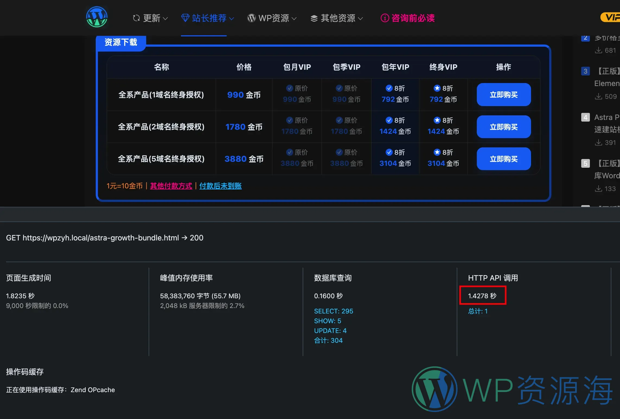Click the diamond icon beside 站长推荐
This screenshot has height=419, width=620.
pyautogui.click(x=185, y=18)
